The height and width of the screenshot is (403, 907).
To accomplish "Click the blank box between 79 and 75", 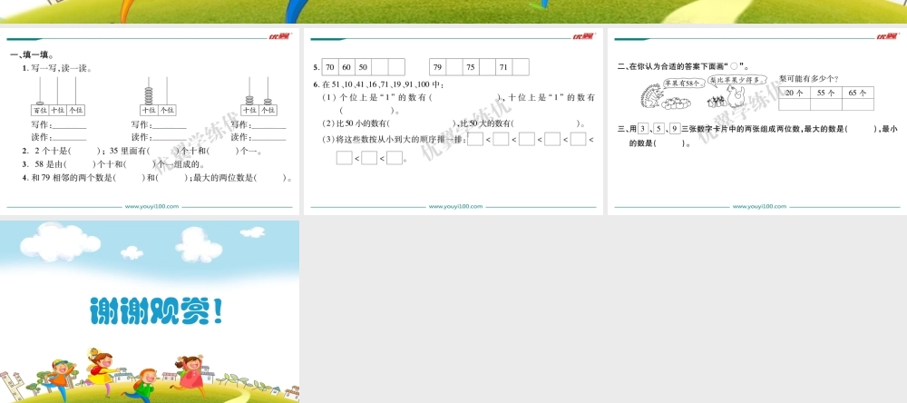I will tap(454, 67).
